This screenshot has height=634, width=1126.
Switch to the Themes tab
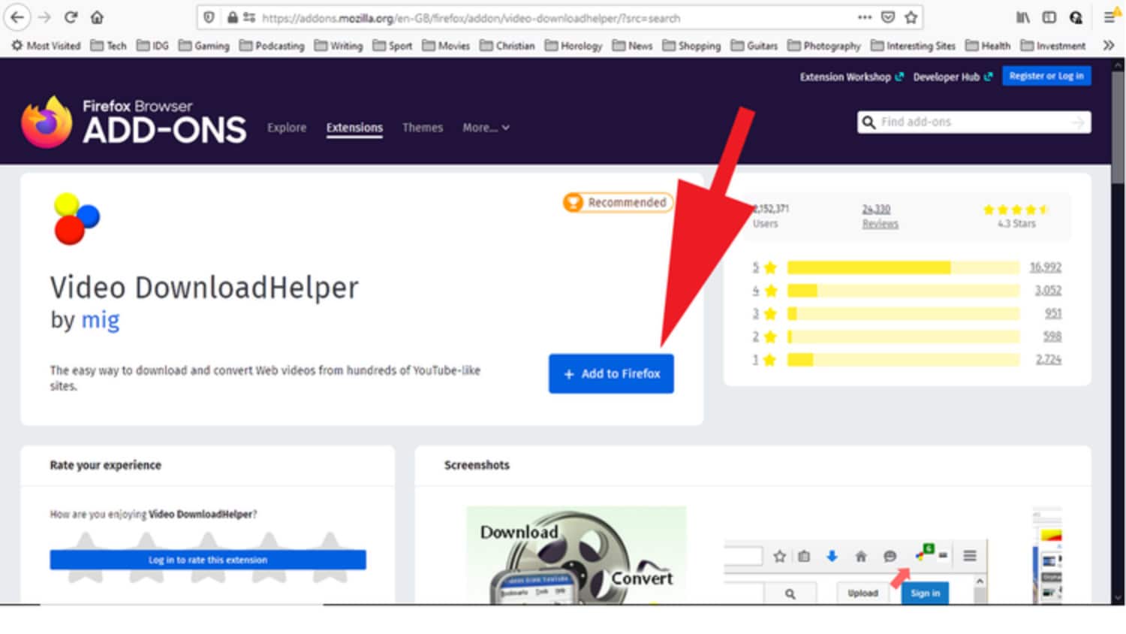pos(423,128)
